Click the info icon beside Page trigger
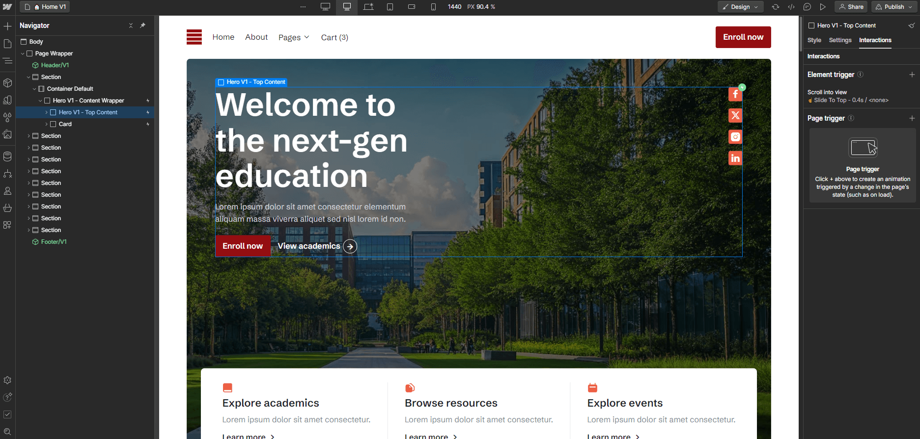The image size is (920, 439). pyautogui.click(x=851, y=118)
